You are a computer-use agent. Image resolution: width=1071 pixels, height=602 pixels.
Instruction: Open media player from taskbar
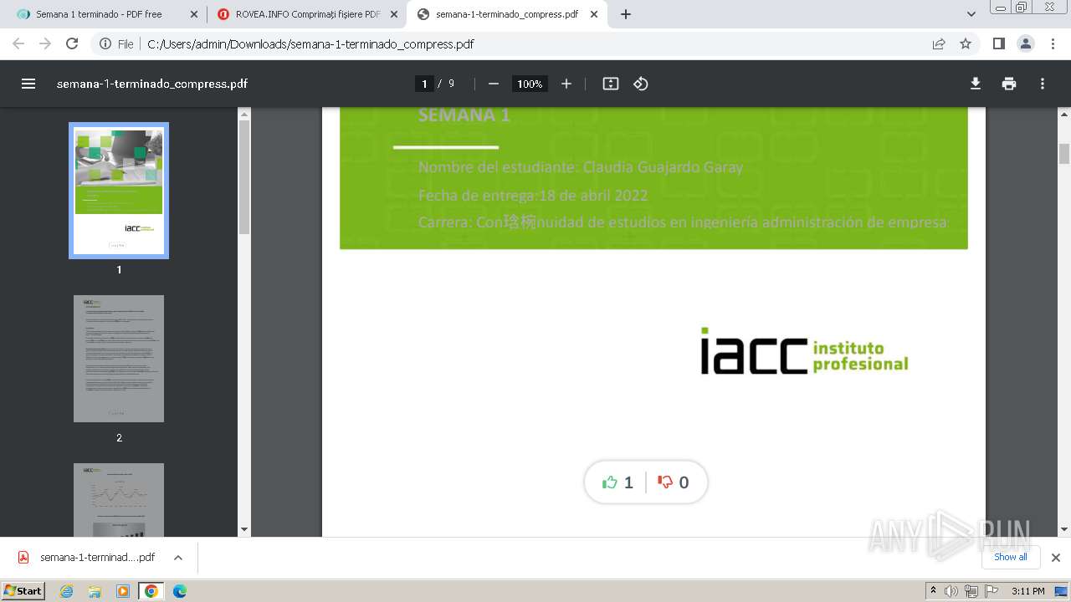123,591
